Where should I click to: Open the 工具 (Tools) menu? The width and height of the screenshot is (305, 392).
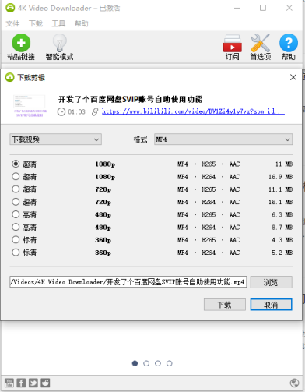pyautogui.click(x=58, y=23)
